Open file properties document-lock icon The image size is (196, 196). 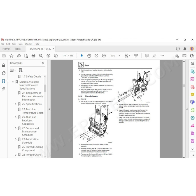[x=26, y=56]
